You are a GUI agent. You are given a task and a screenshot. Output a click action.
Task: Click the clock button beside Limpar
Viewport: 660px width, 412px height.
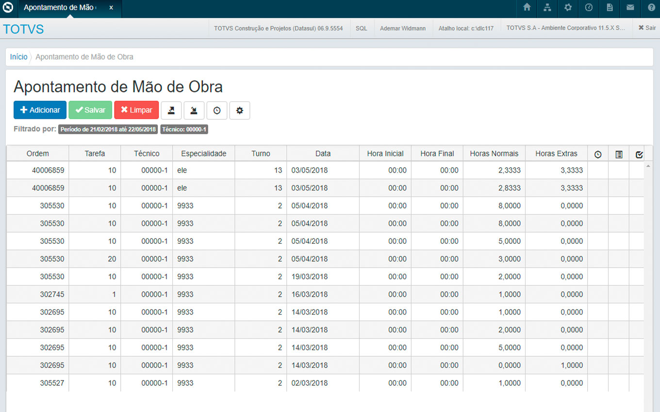[x=217, y=111]
